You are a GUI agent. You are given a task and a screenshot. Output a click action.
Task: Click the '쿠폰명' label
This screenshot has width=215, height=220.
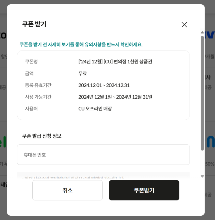click(31, 61)
